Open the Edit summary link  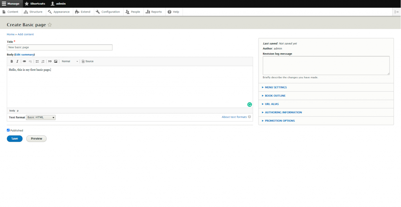click(25, 54)
